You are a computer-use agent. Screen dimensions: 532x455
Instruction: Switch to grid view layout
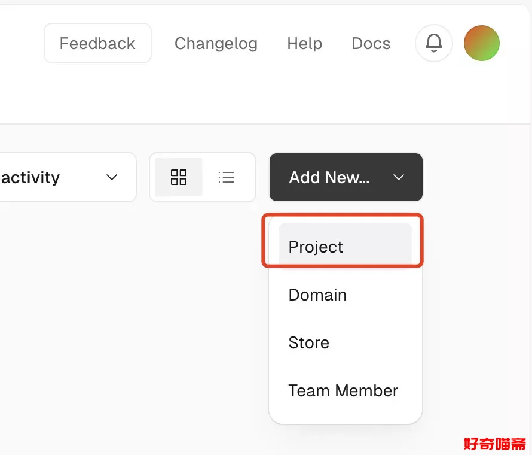pos(179,177)
